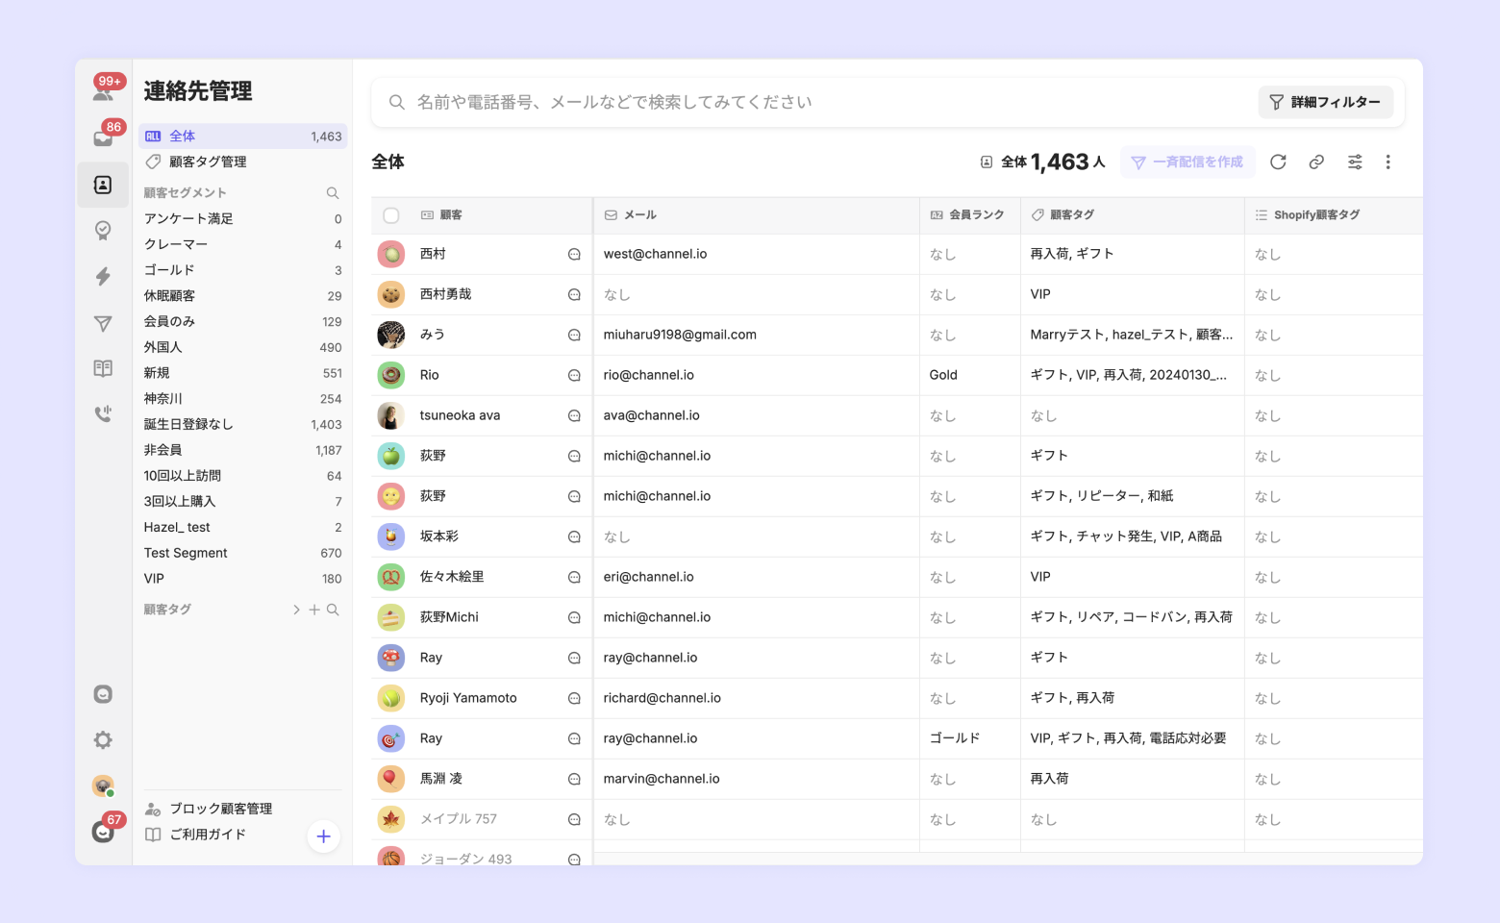The width and height of the screenshot is (1500, 923).
Task: Click customer name メイプル 757
Action: (x=459, y=820)
